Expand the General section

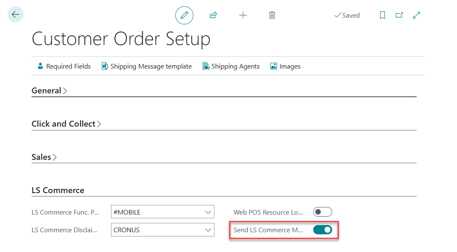click(x=49, y=90)
